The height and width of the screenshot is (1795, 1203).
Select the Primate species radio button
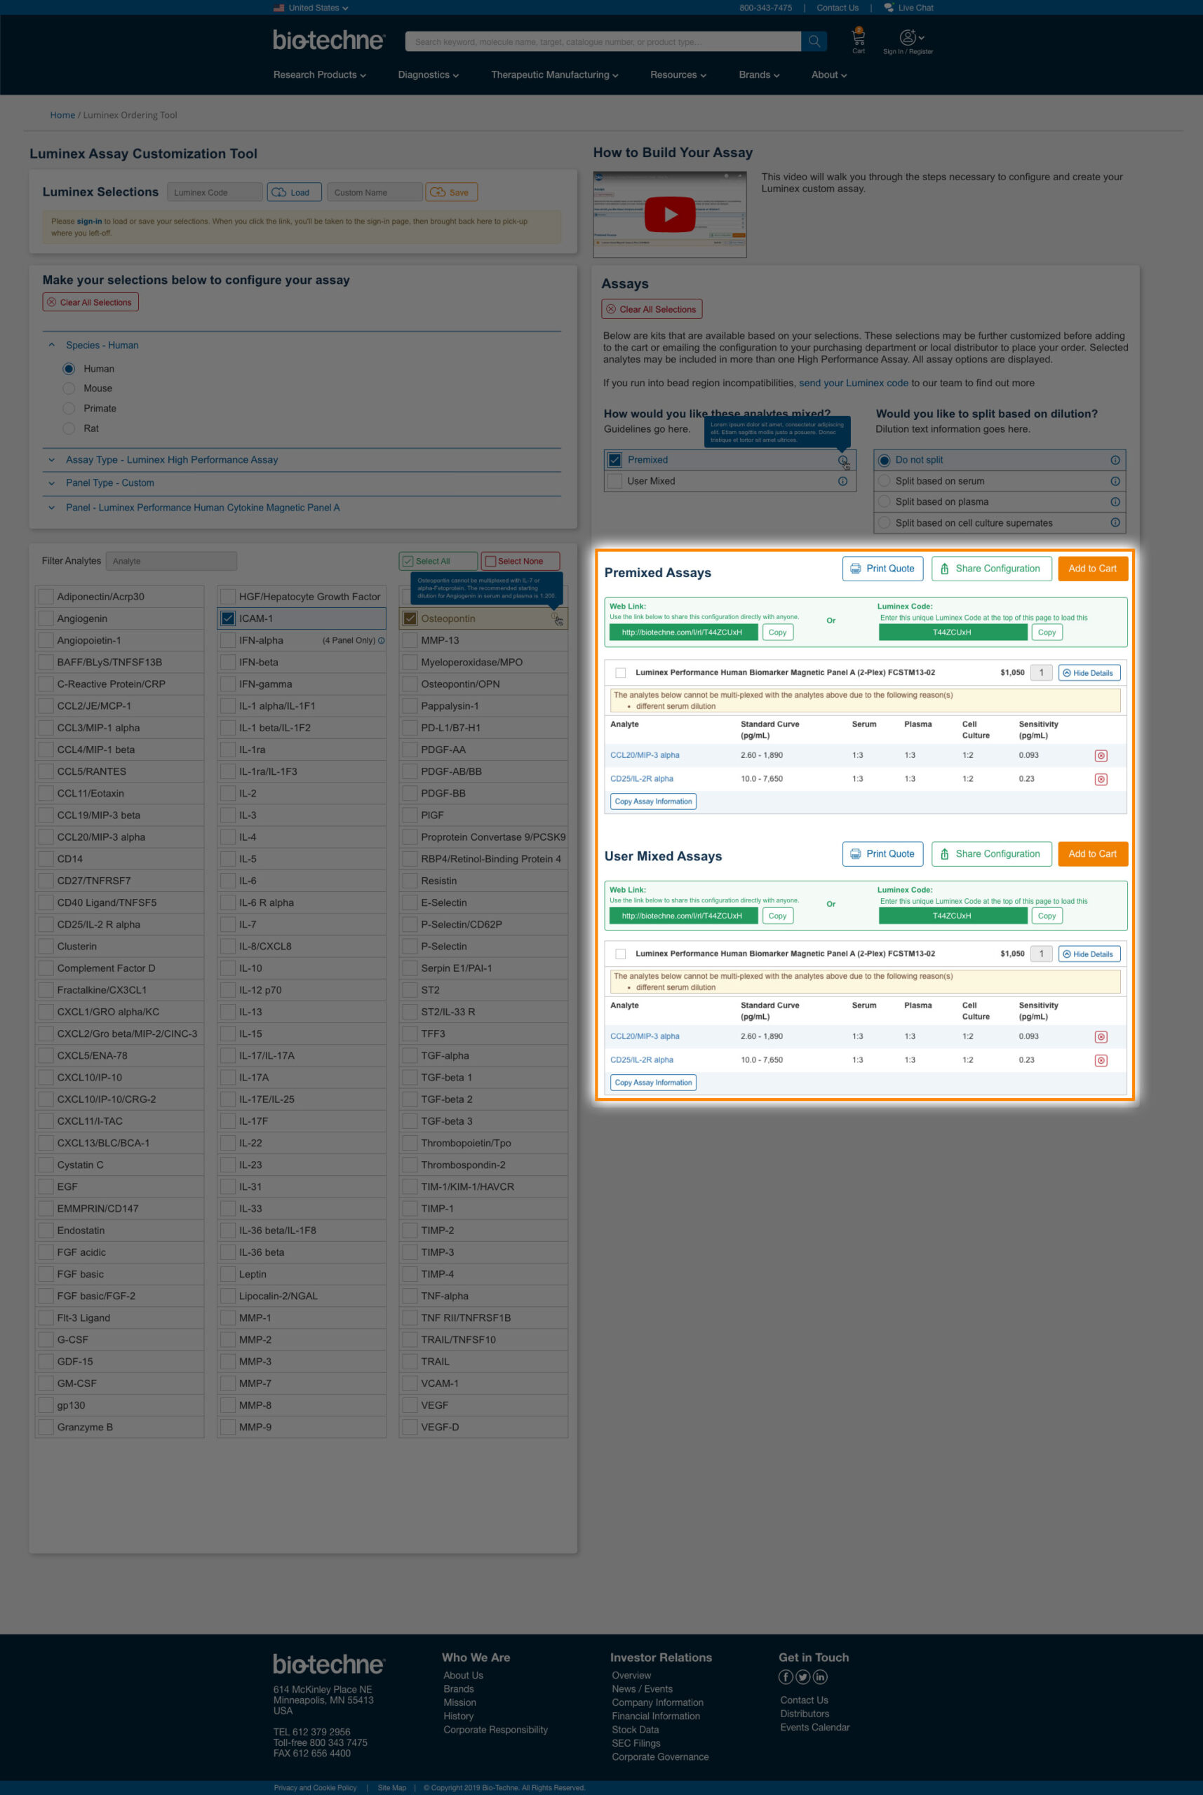click(x=69, y=409)
